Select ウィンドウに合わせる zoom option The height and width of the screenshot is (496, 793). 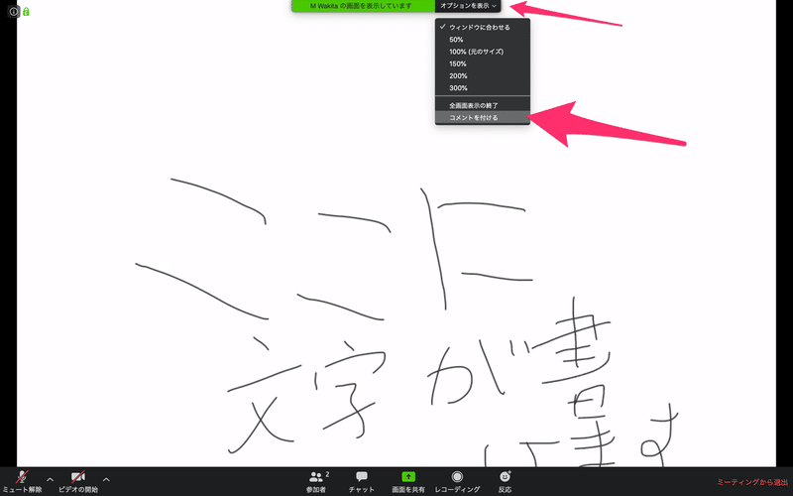click(x=483, y=28)
